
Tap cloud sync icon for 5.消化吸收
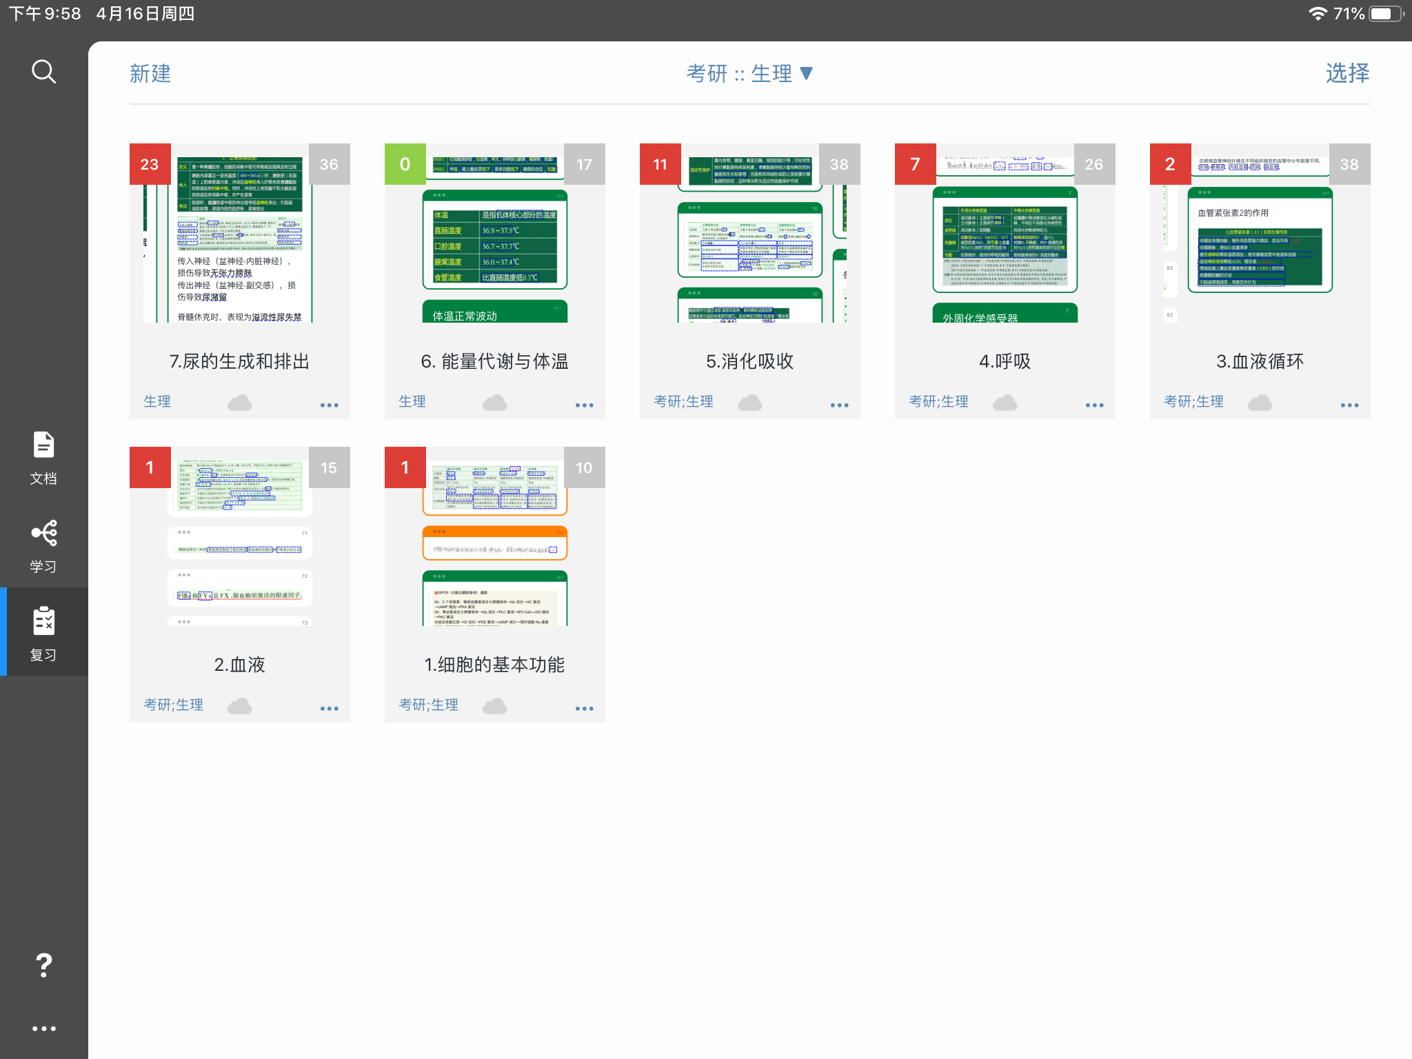(750, 402)
